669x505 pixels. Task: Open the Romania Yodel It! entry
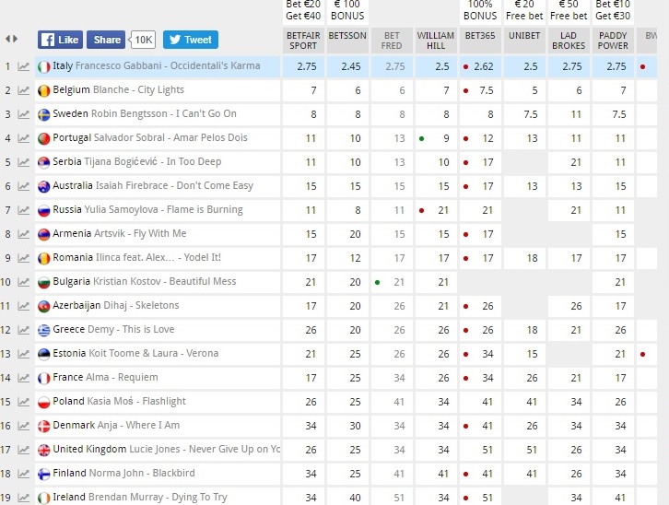144,258
